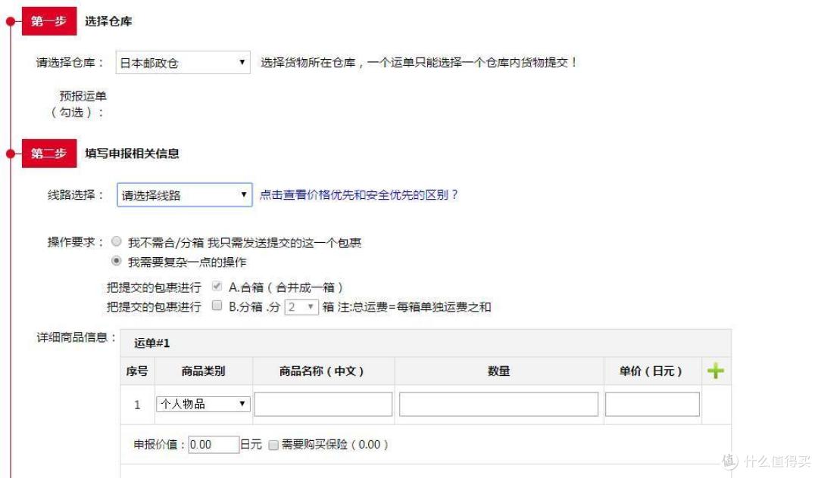Click the green plus add-row icon

click(x=715, y=371)
